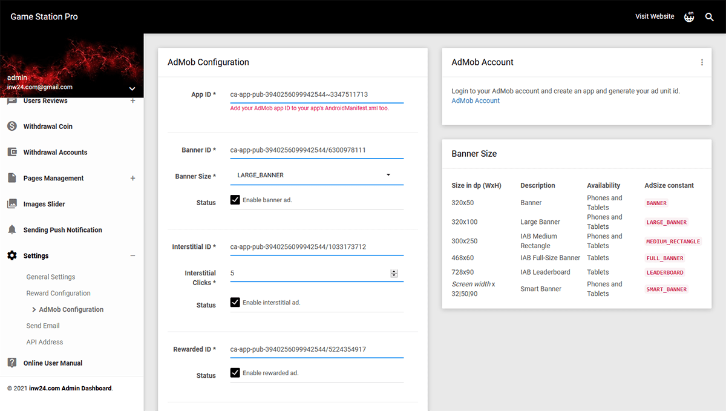Select the Withdrawal Accounts wallet icon
726x411 pixels.
pyautogui.click(x=12, y=152)
